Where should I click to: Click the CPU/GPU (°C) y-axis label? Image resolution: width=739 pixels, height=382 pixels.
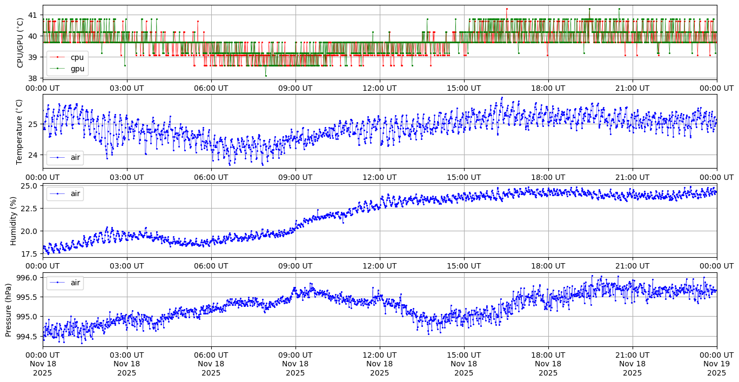(21, 42)
